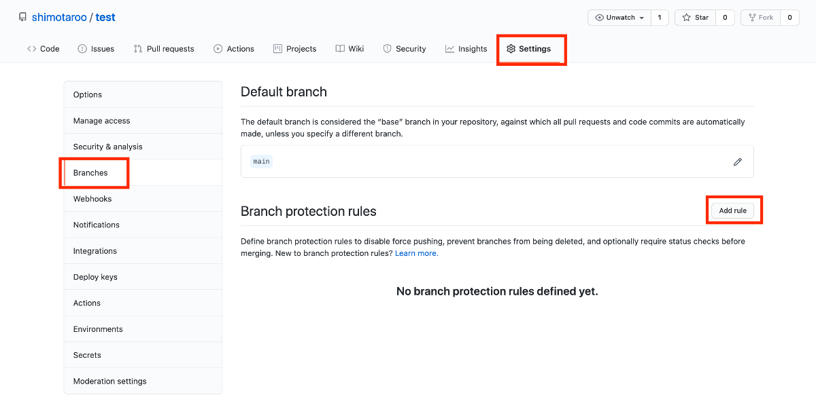The height and width of the screenshot is (410, 816).
Task: Select Manage access in the sidebar
Action: tap(101, 121)
